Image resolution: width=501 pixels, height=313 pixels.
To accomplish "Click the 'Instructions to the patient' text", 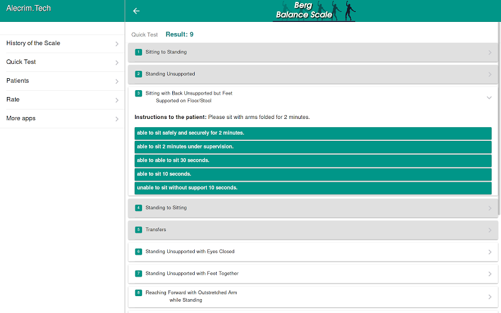I will click(170, 117).
